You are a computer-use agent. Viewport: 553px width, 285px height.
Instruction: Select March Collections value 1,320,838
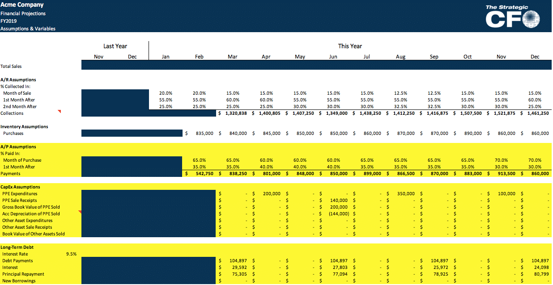click(237, 113)
